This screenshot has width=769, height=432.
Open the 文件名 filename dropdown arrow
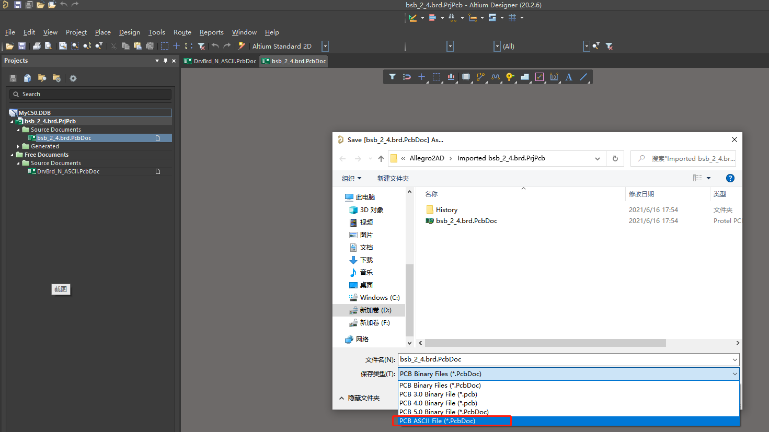pyautogui.click(x=734, y=359)
